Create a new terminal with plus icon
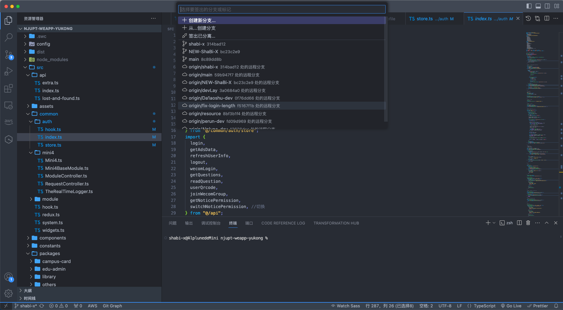Image resolution: width=563 pixels, height=310 pixels. (488, 223)
